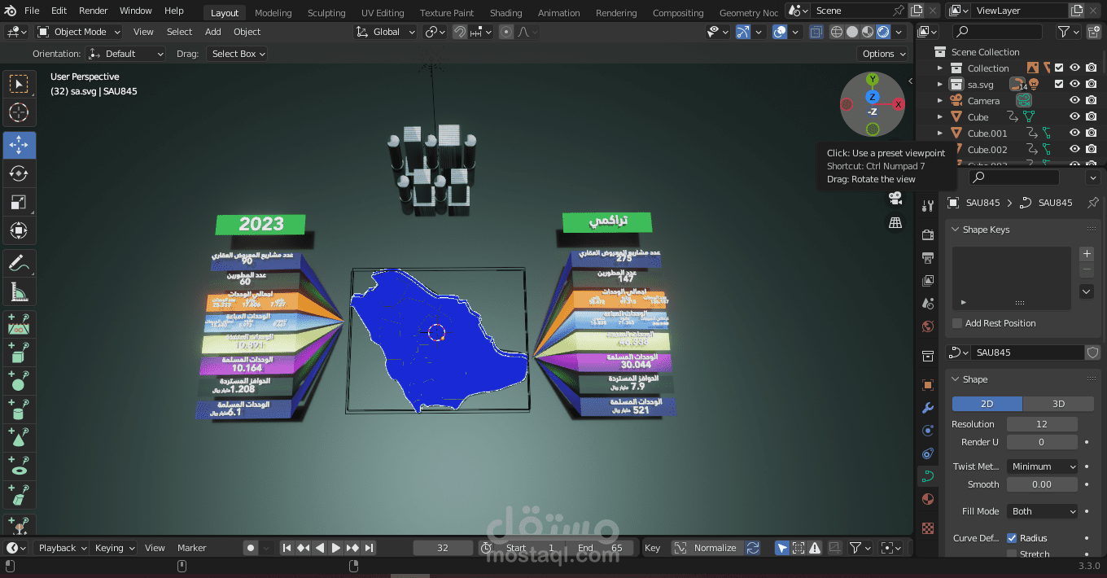The width and height of the screenshot is (1107, 578).
Task: Open the Transform Orientation Global dropdown
Action: pyautogui.click(x=385, y=31)
